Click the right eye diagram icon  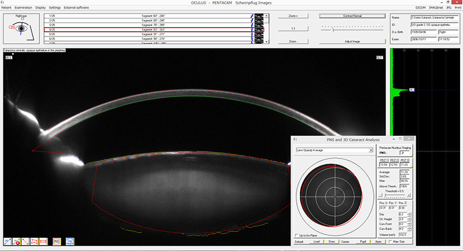click(21, 27)
